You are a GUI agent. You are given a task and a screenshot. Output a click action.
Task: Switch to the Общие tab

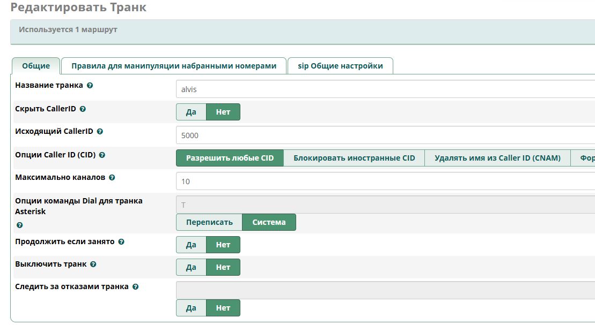[36, 66]
